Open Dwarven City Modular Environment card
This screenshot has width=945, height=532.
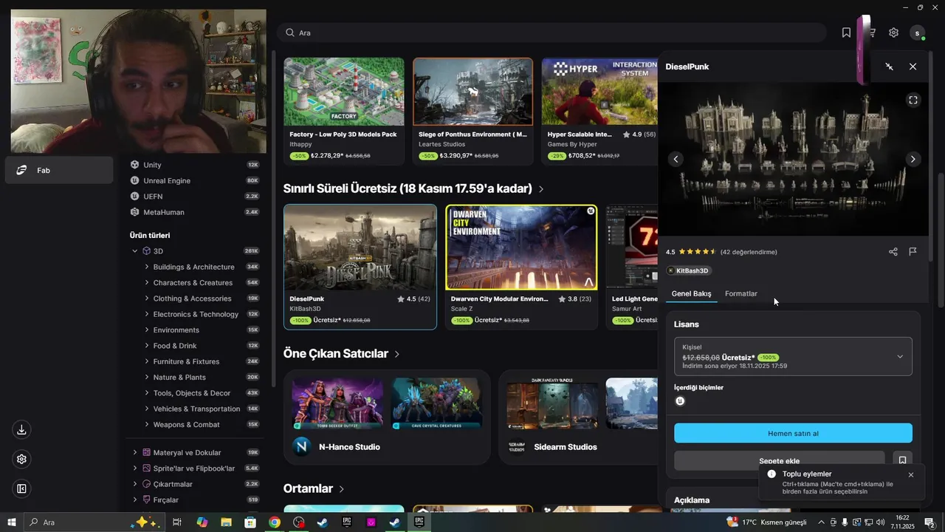[x=521, y=267]
